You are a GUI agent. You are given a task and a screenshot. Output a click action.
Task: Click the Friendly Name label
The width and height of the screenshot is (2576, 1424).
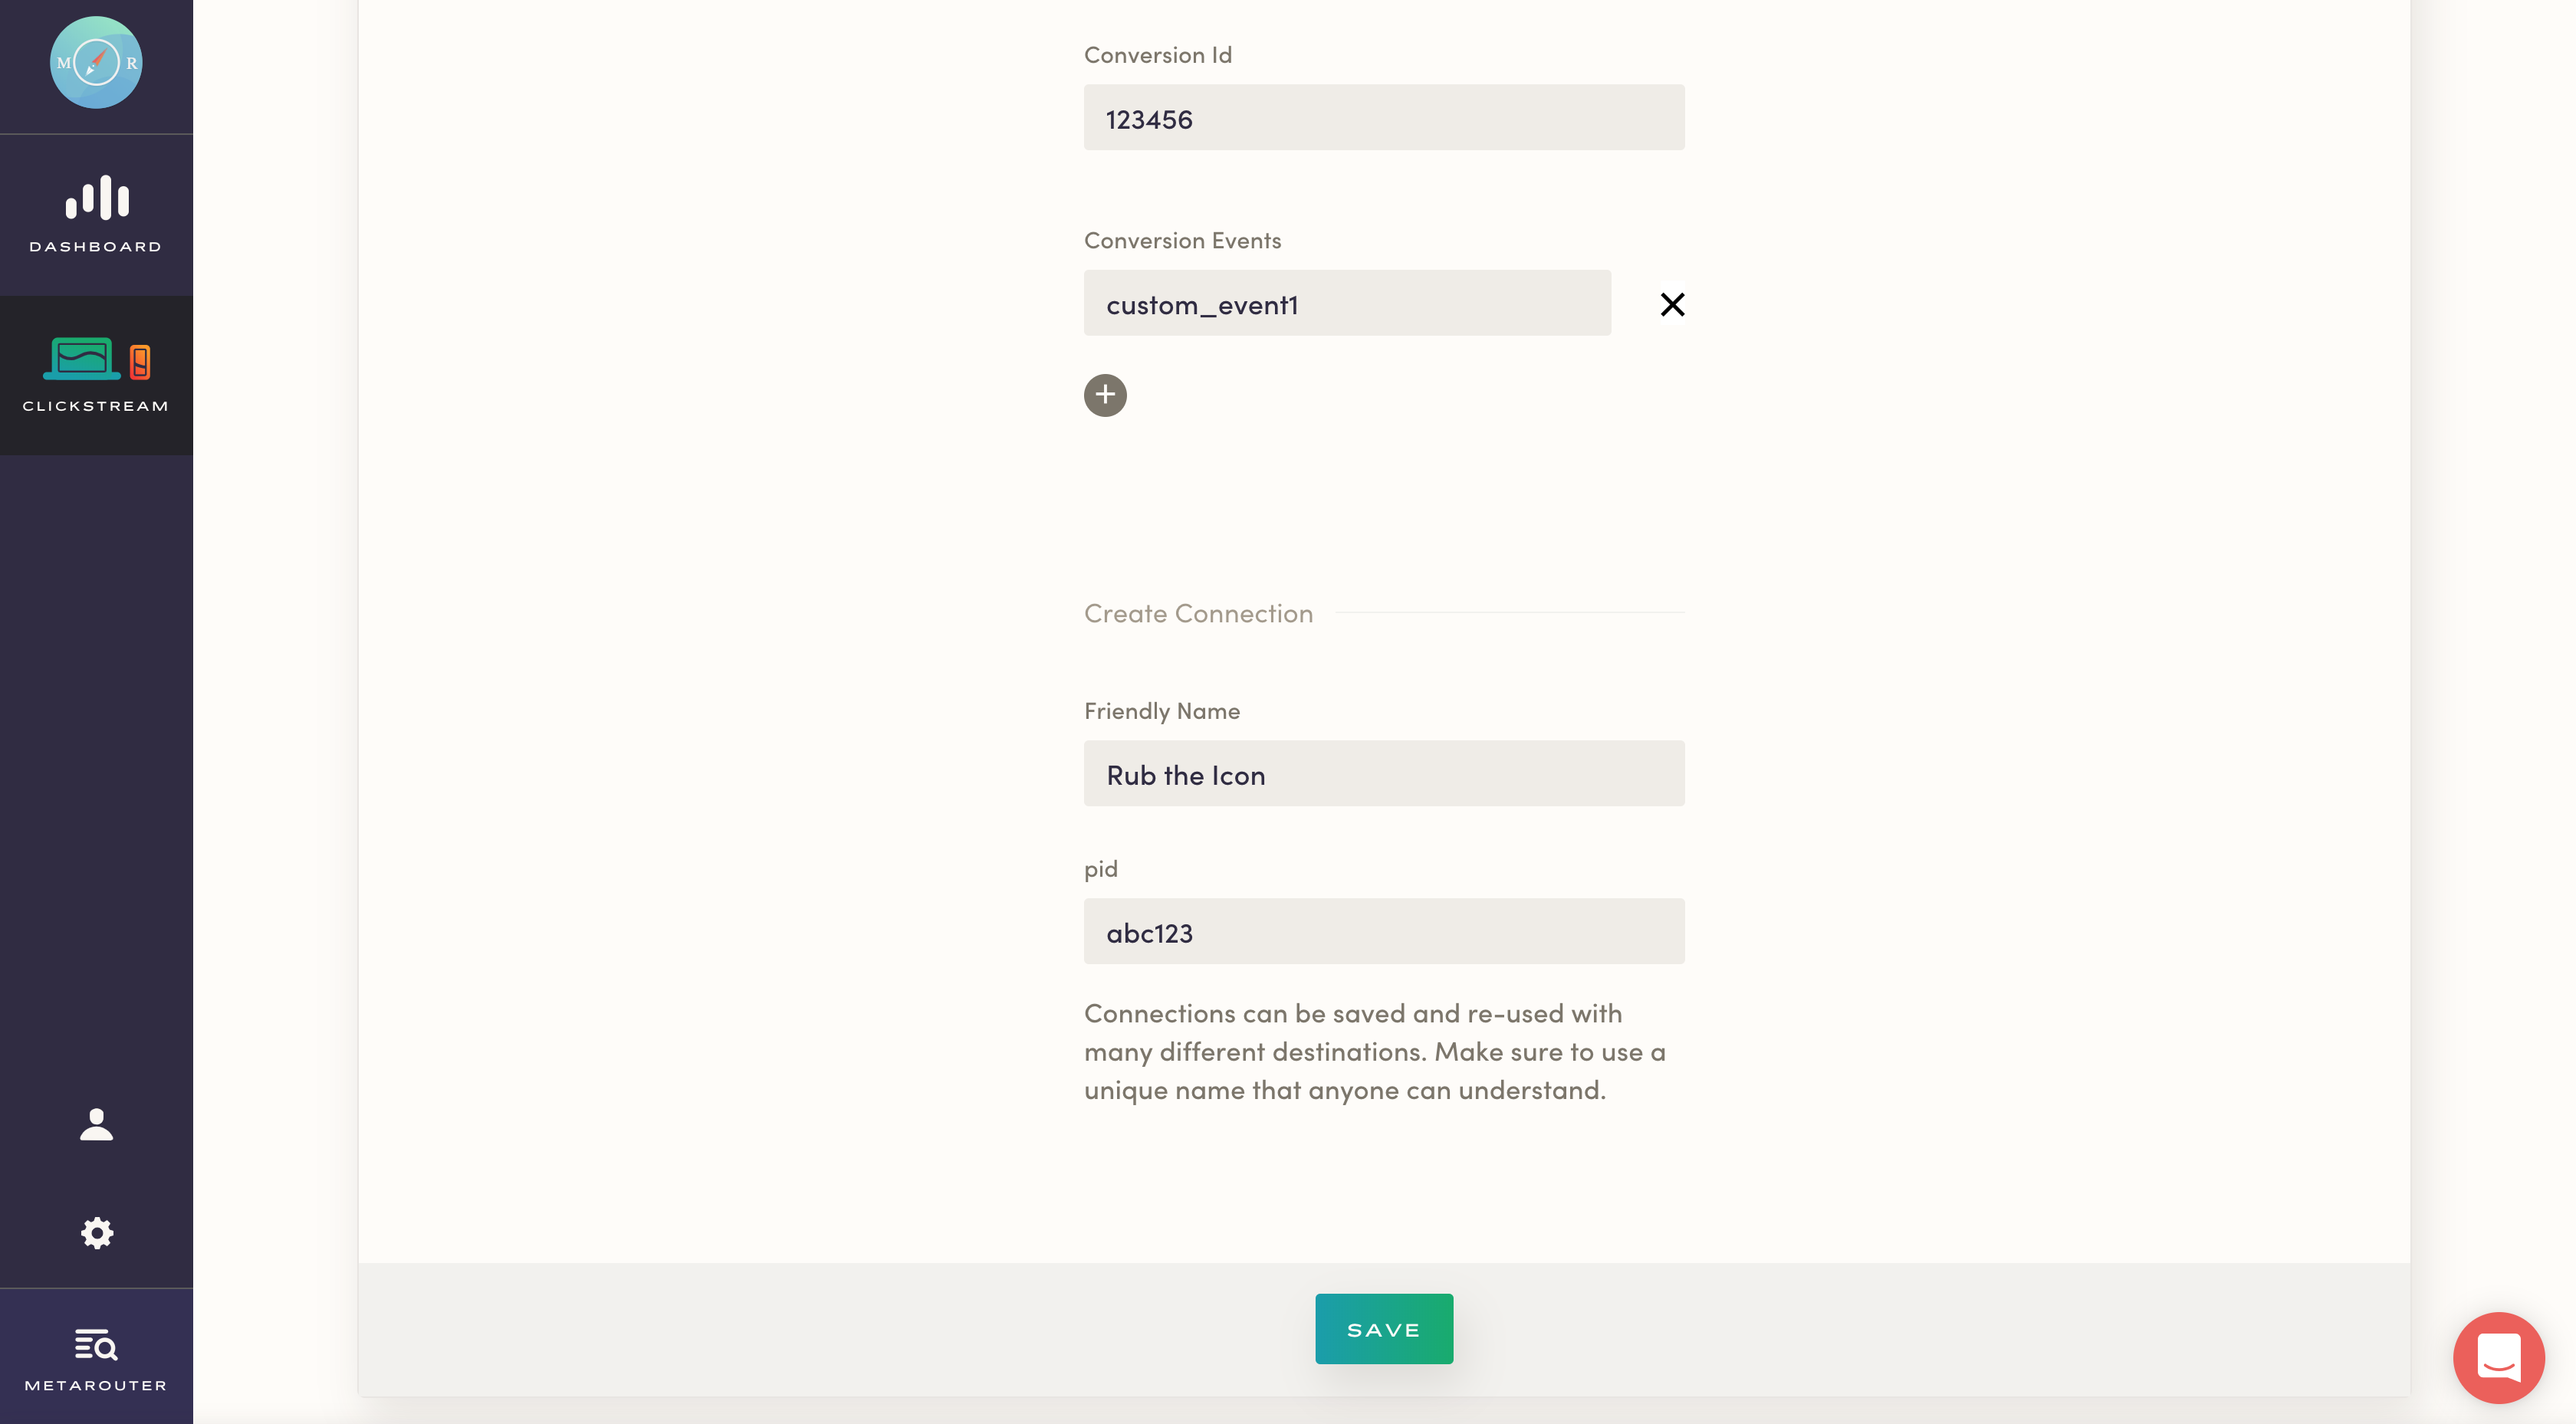coord(1161,711)
